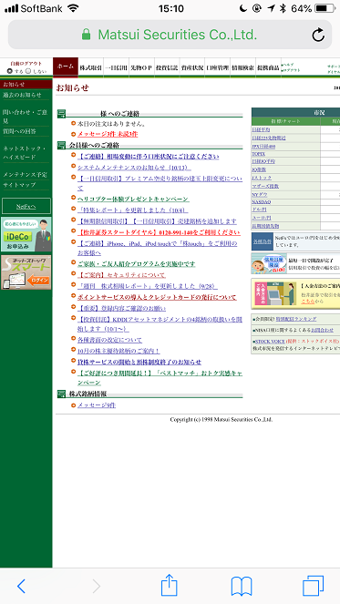This screenshot has height=604, width=340.
Task: Select 過去のお知らせ in sidebar
Action: 22,95
